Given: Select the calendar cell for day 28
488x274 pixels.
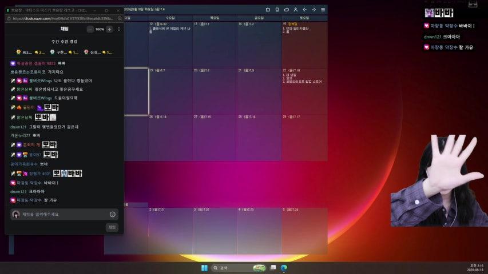Looking at the screenshot, I should (260, 138).
